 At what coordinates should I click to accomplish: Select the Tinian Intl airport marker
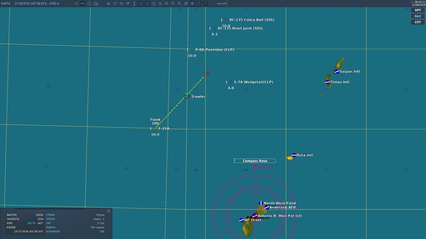click(327, 82)
